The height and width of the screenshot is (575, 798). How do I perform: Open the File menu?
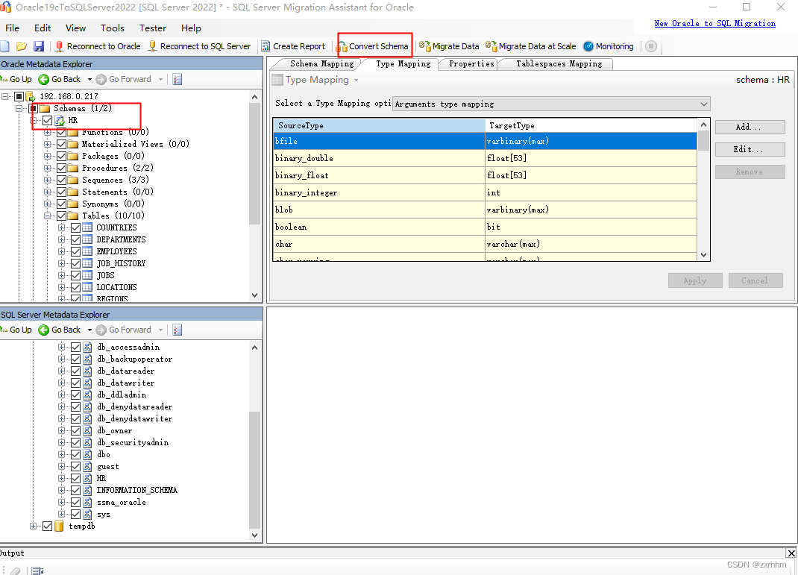(12, 28)
